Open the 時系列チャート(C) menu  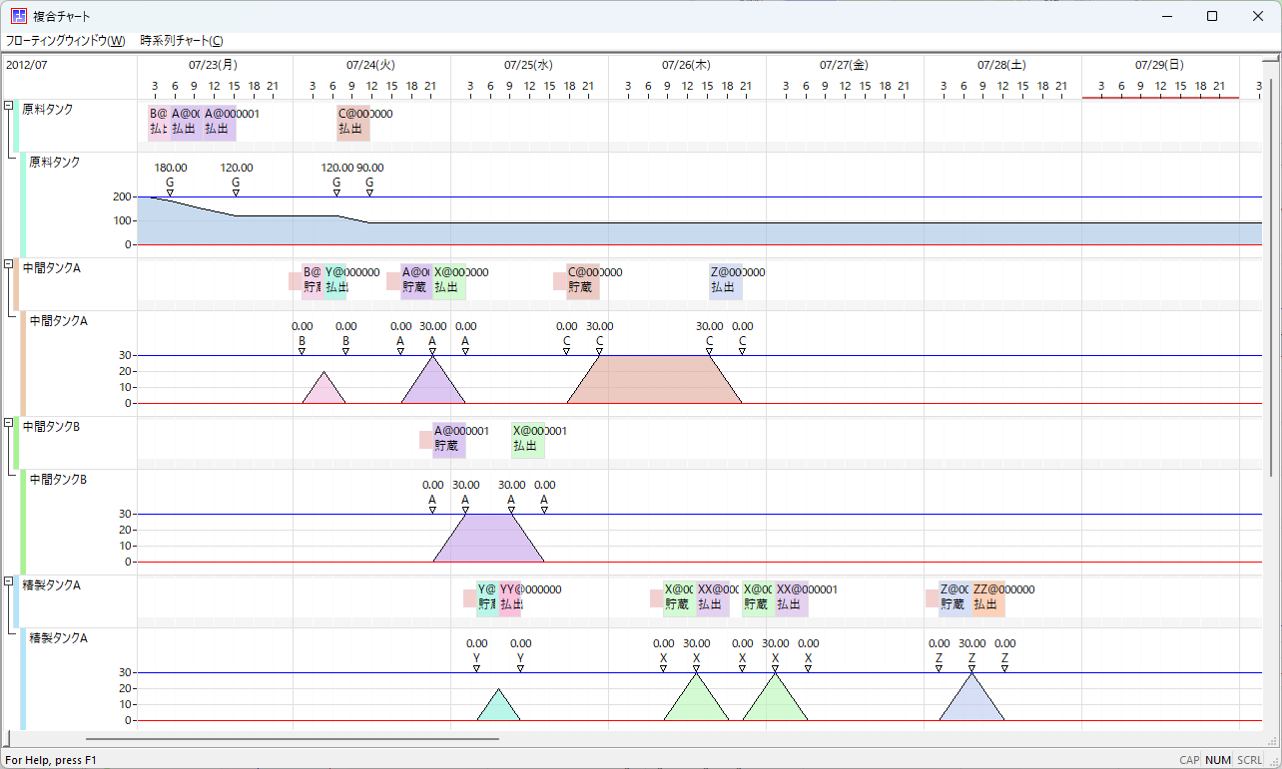click(182, 41)
